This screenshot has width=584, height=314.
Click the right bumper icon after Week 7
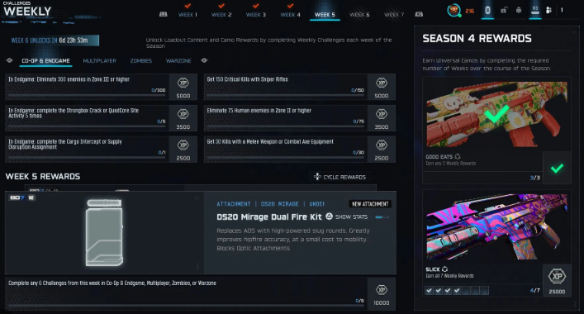click(x=419, y=14)
